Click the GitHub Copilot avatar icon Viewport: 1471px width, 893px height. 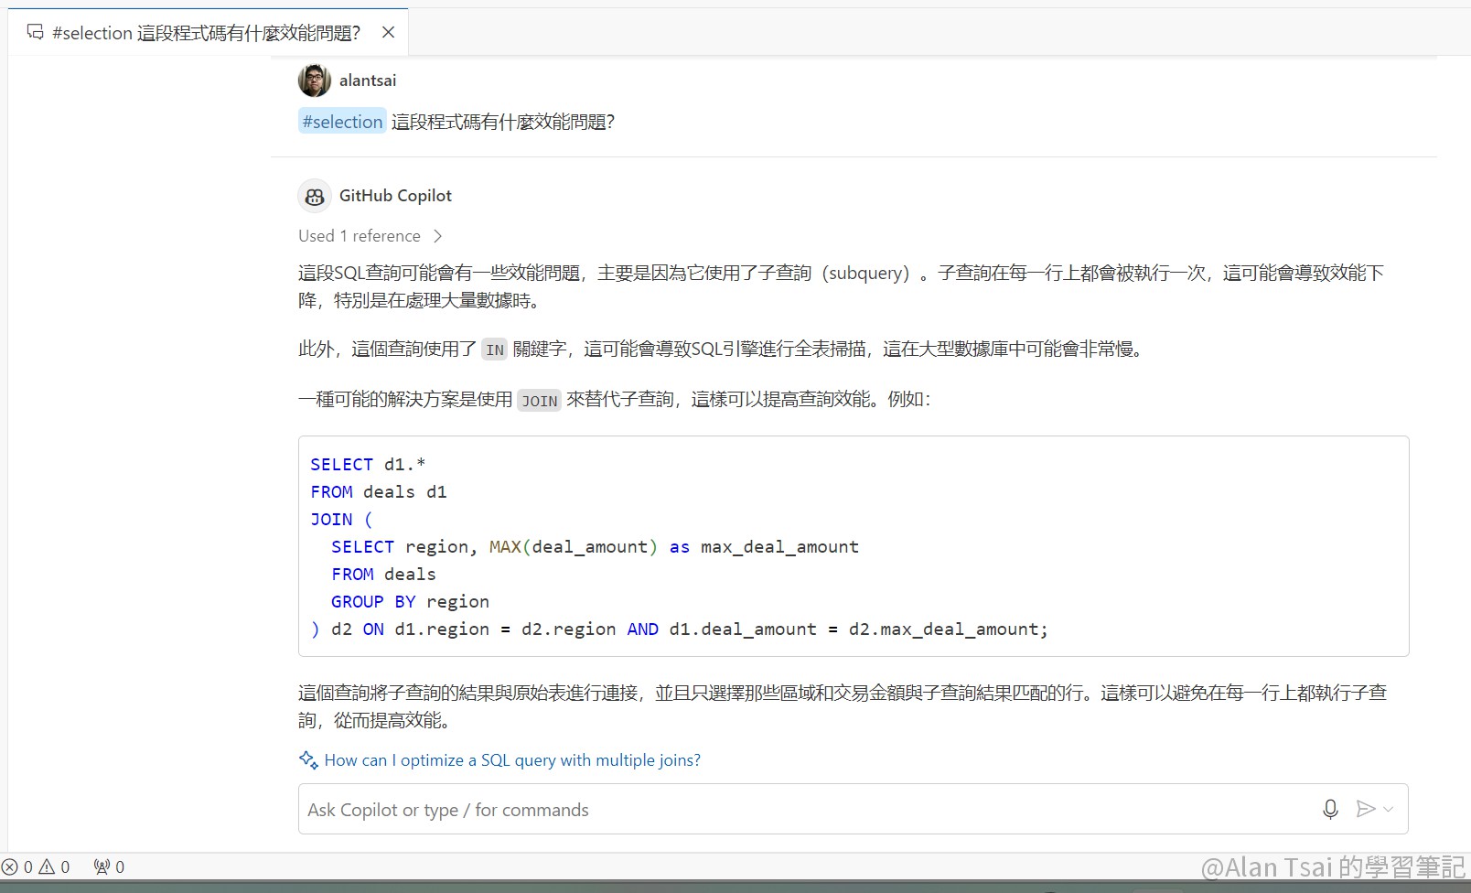315,196
